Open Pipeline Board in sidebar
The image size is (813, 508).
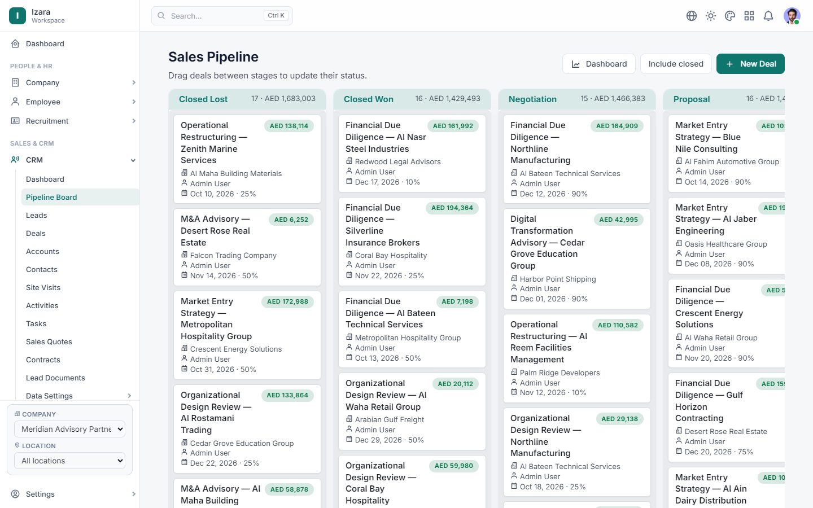(80, 197)
